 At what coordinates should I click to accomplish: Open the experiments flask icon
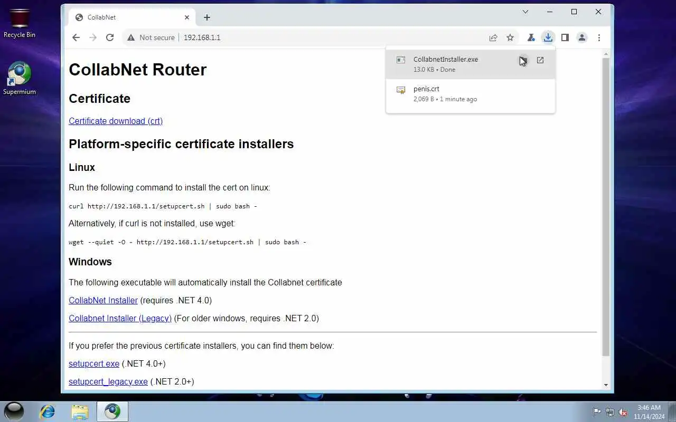(x=531, y=37)
